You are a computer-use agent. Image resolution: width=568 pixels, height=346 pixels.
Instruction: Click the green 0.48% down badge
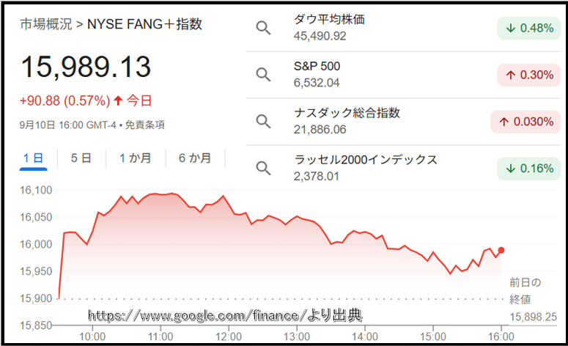529,29
